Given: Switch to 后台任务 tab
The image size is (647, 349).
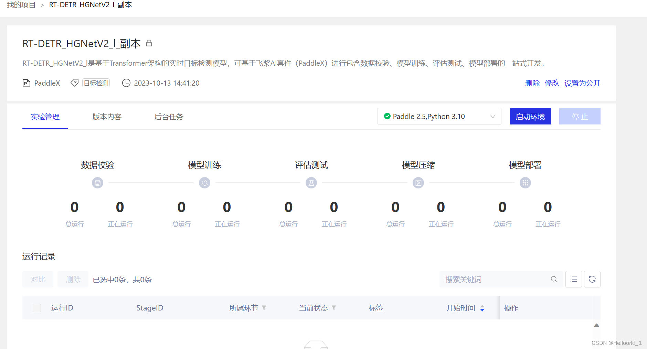Looking at the screenshot, I should point(169,117).
